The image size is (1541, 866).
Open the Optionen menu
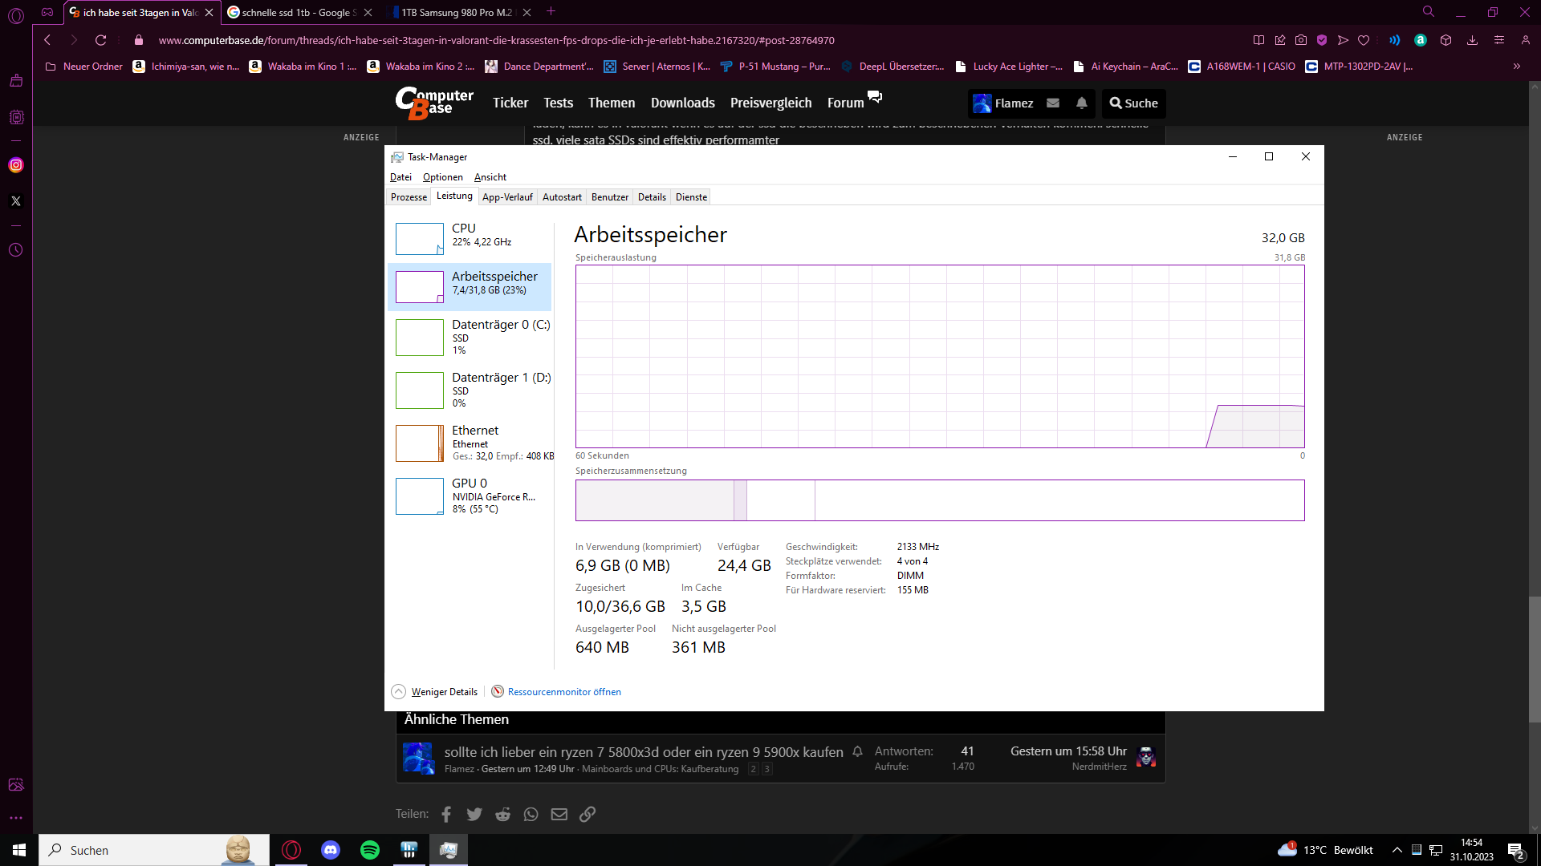[x=442, y=177]
